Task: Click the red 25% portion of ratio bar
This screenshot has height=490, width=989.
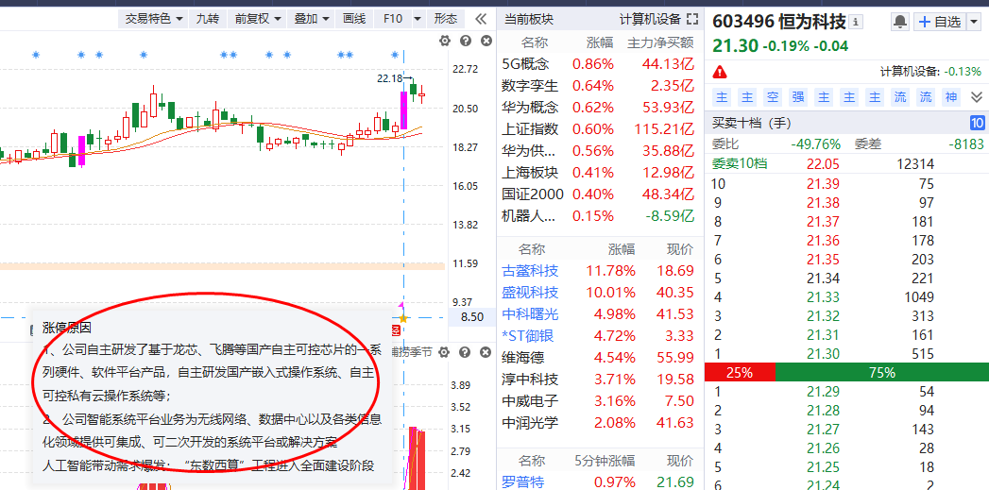Action: coord(740,373)
